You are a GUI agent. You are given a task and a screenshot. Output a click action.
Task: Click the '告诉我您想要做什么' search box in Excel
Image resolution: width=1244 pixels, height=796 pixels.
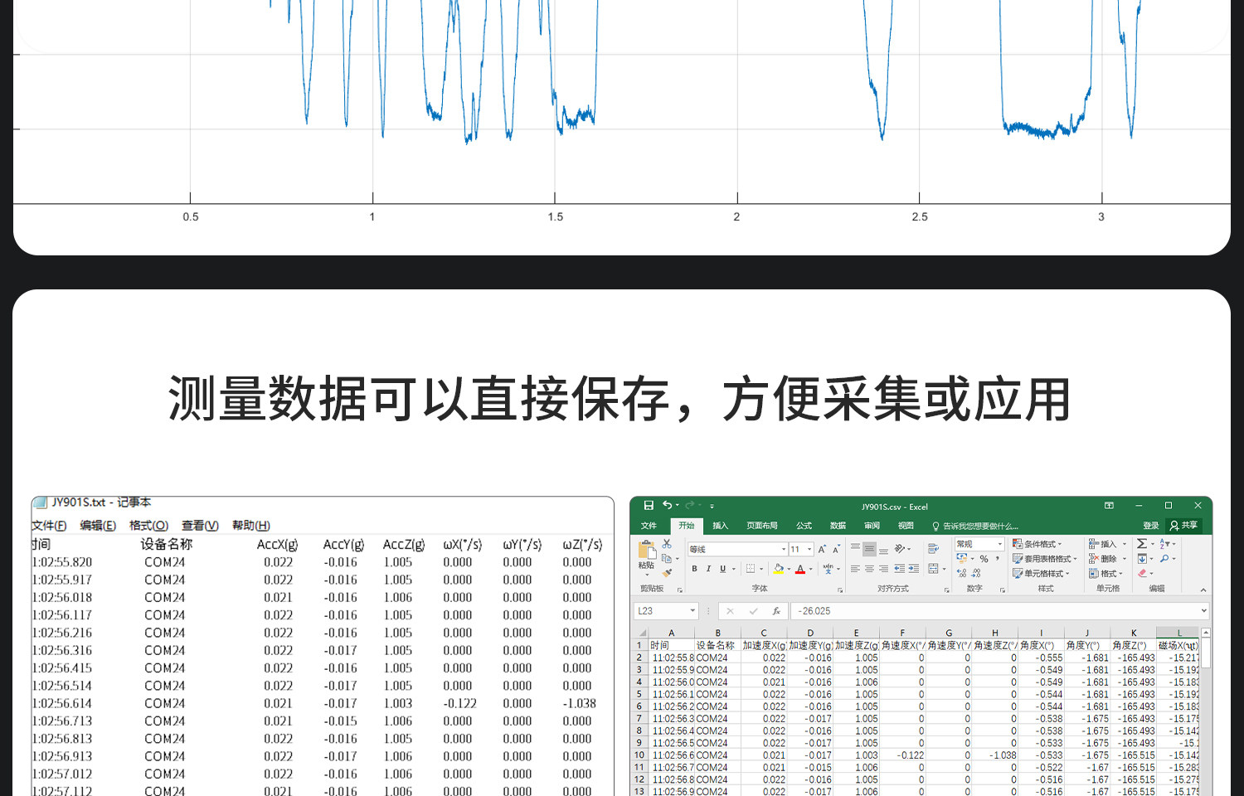pos(974,526)
